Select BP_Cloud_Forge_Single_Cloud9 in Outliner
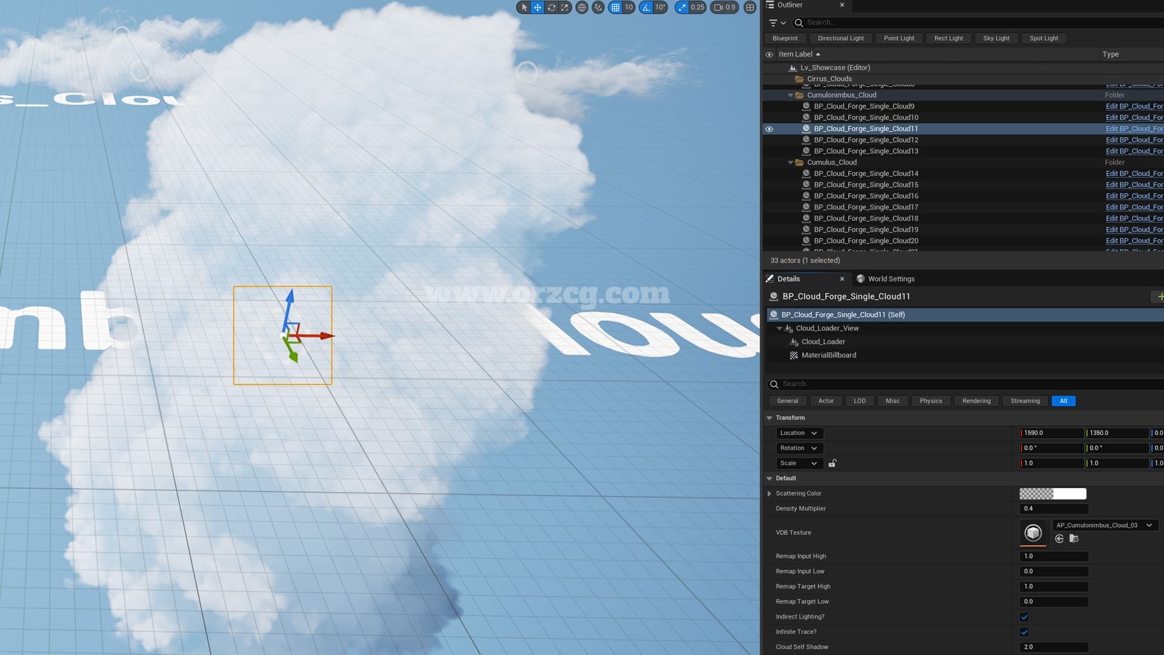 coord(864,106)
